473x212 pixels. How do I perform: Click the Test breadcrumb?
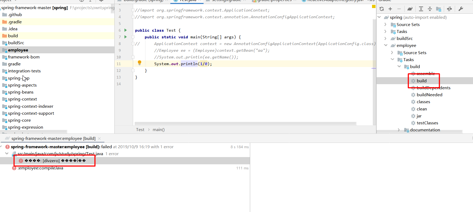coord(140,129)
